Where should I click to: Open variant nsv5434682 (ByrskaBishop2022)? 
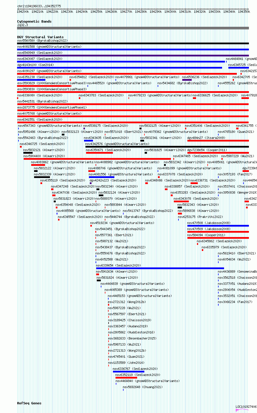click(x=182, y=83)
